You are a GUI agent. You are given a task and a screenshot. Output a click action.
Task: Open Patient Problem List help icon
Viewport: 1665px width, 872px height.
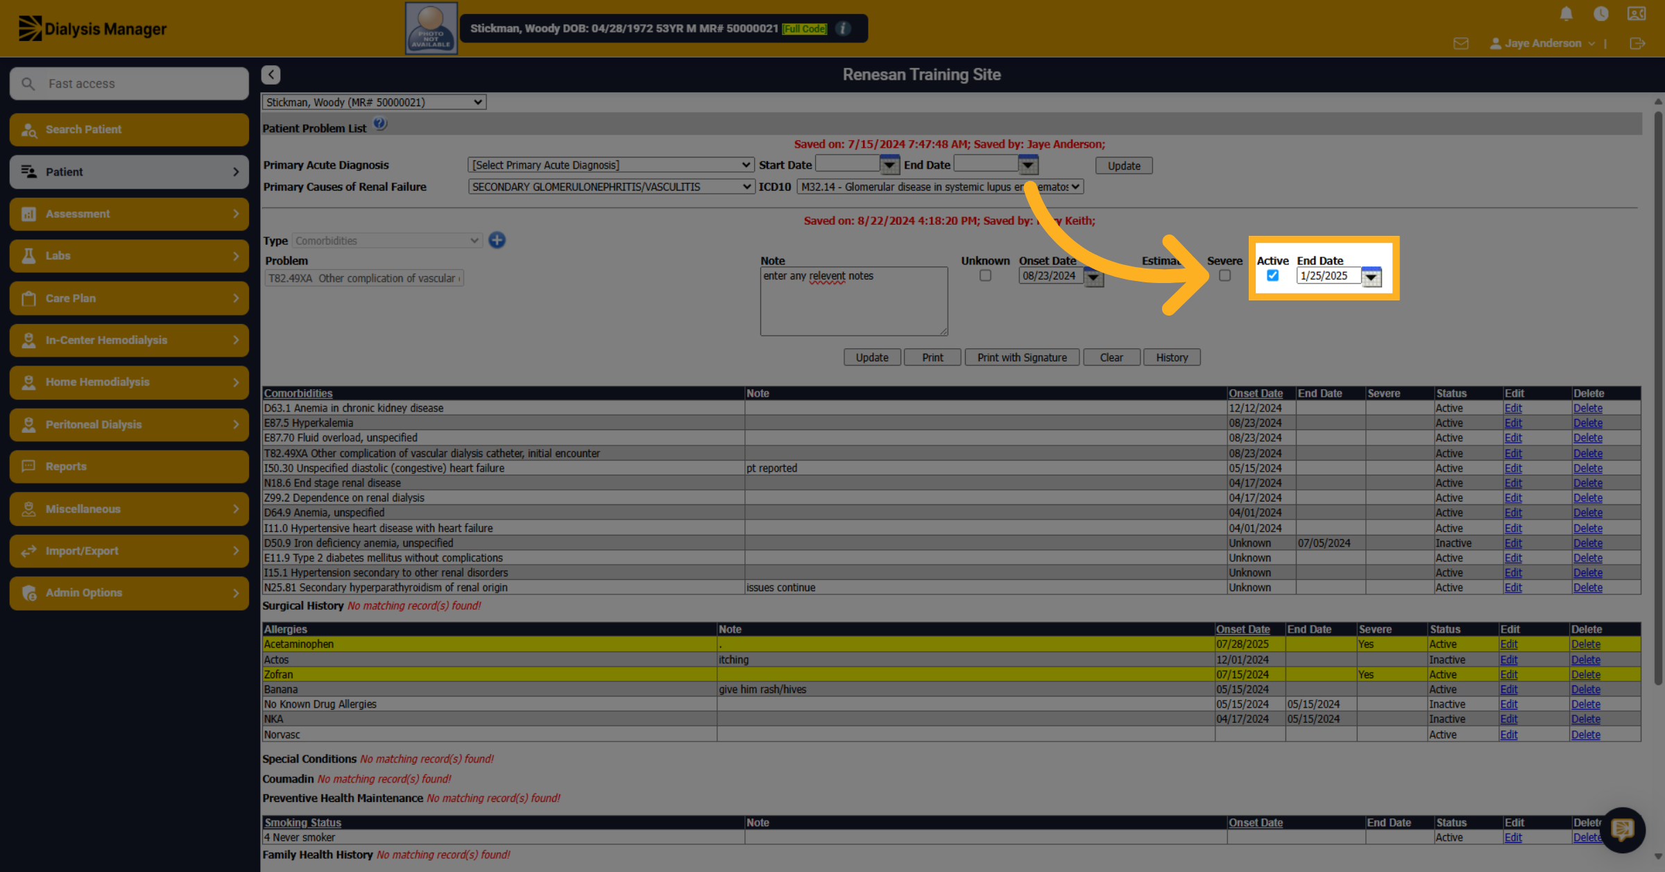(379, 125)
